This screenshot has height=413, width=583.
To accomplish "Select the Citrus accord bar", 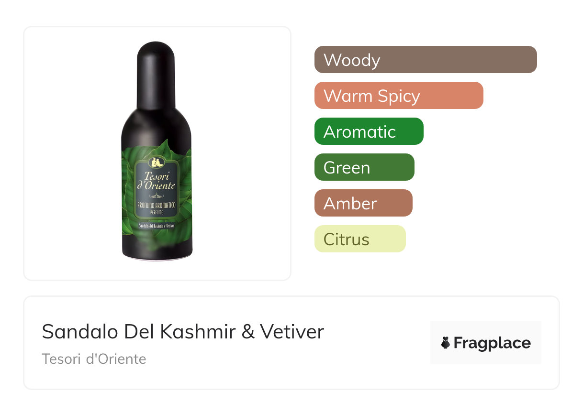I will pos(360,239).
